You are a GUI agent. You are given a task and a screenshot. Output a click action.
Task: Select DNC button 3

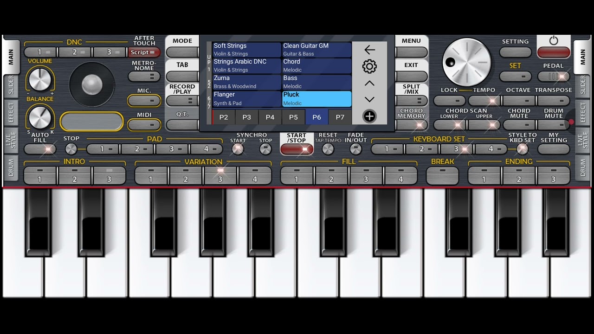110,52
